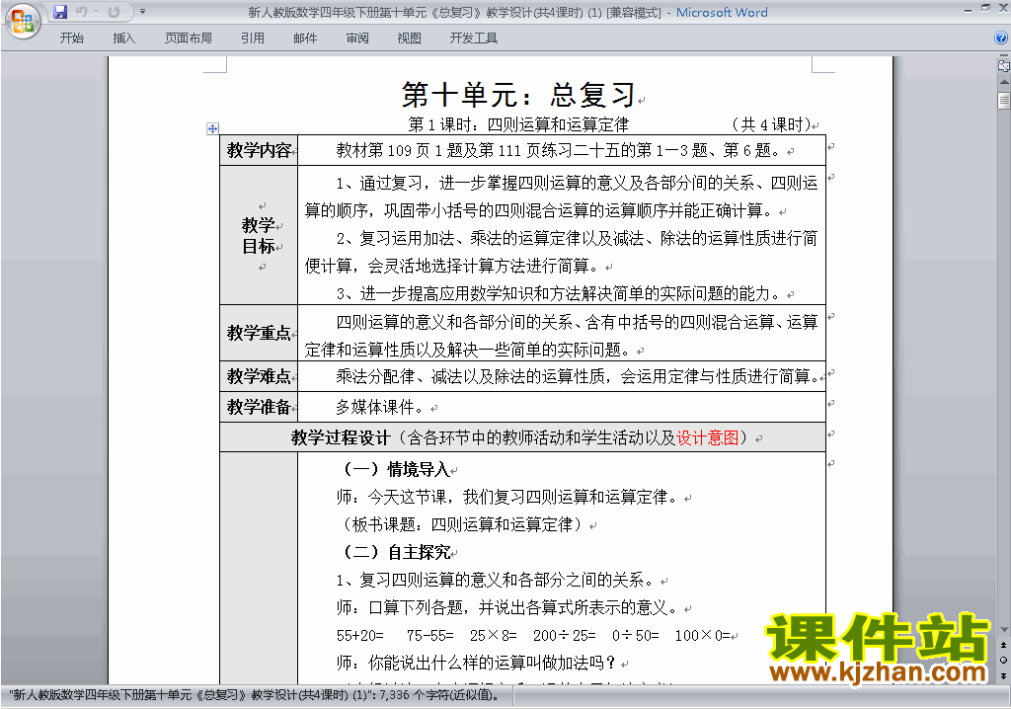Click the subtitle 第1课时：四则运算和运算定律

518,124
